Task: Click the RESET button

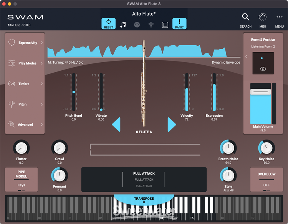Action: click(x=108, y=24)
